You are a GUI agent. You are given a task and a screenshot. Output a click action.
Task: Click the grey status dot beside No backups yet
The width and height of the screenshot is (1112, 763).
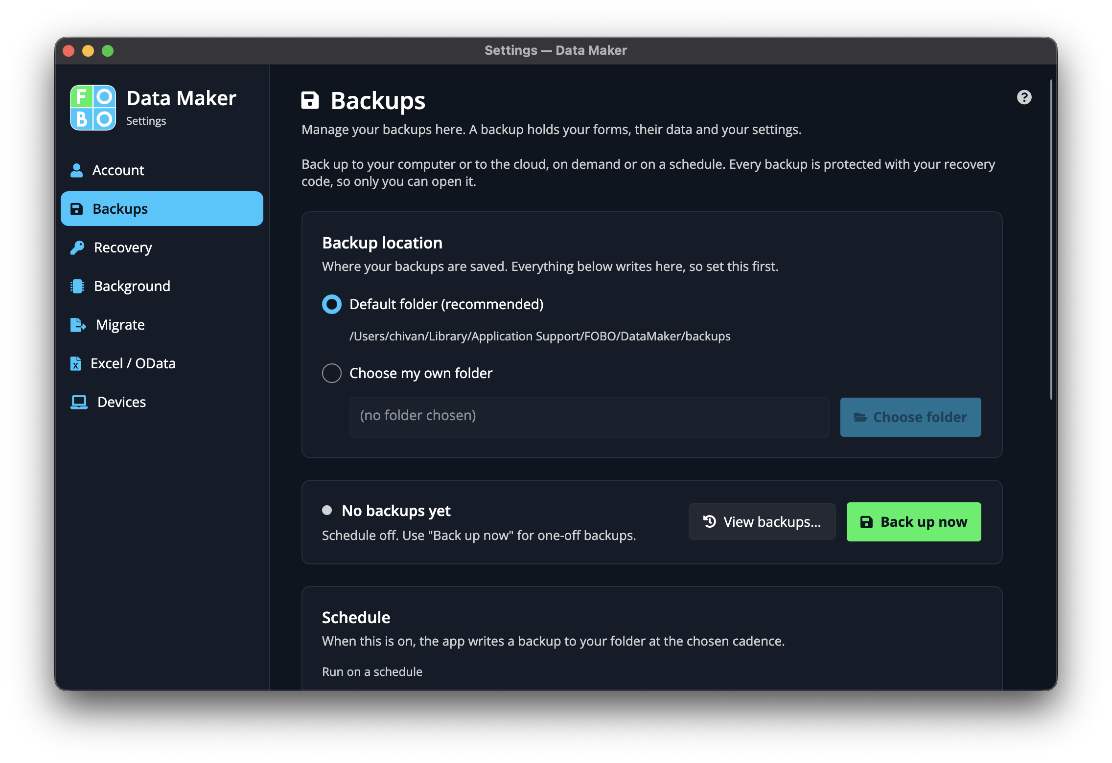327,510
